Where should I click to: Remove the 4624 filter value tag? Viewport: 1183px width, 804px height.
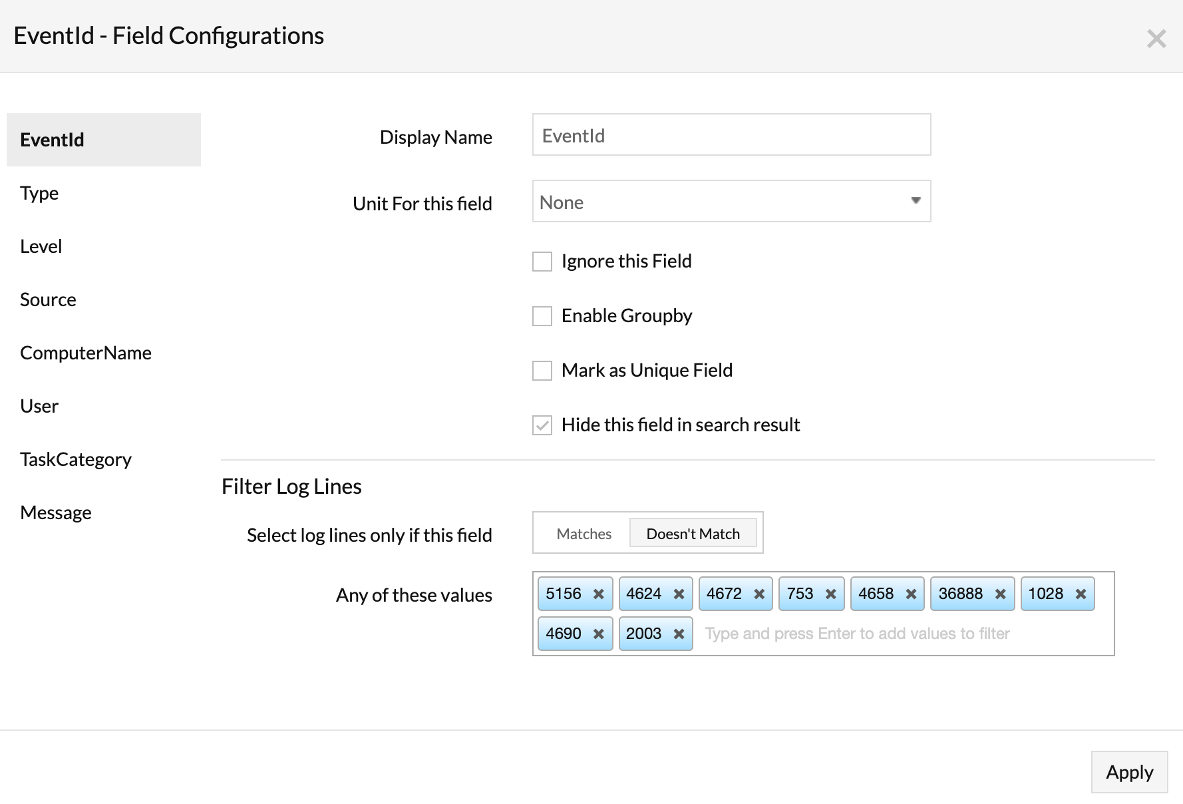coord(679,594)
